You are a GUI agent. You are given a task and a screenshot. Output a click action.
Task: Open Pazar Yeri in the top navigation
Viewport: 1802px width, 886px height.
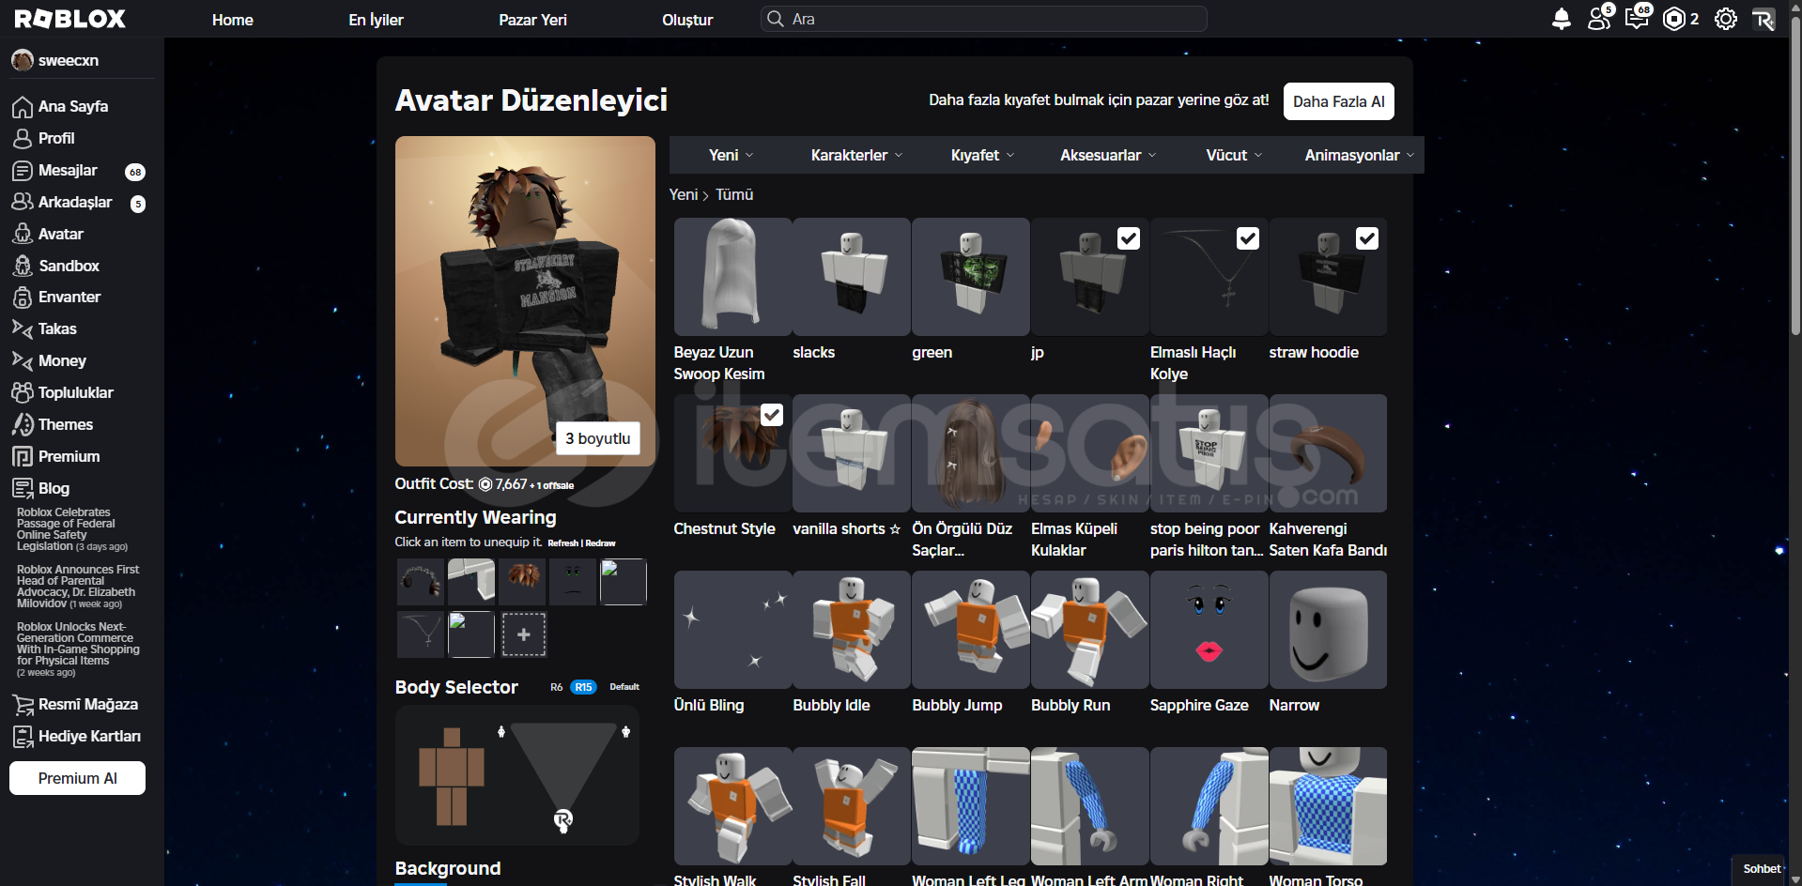pyautogui.click(x=532, y=20)
